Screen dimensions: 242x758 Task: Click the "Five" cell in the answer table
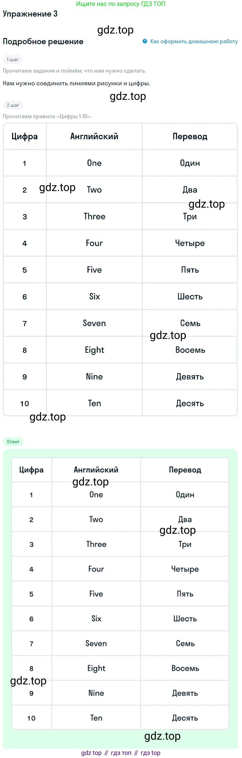tap(96, 594)
